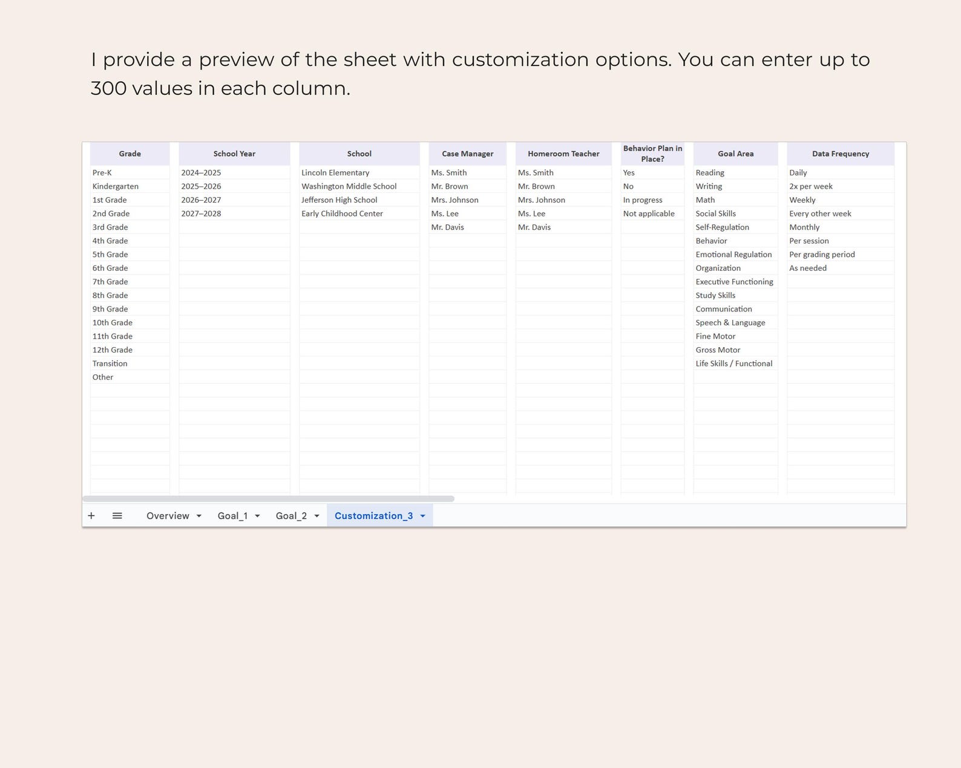Expand Goal_1 tab menu arrow
The height and width of the screenshot is (768, 961).
coord(257,516)
